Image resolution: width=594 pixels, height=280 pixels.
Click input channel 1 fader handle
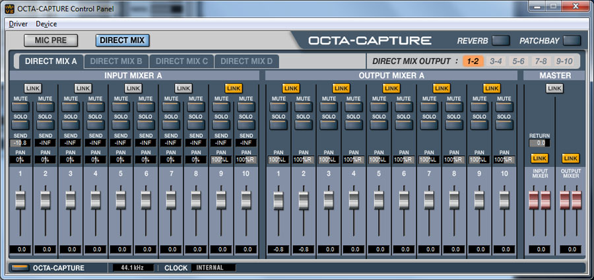point(20,198)
